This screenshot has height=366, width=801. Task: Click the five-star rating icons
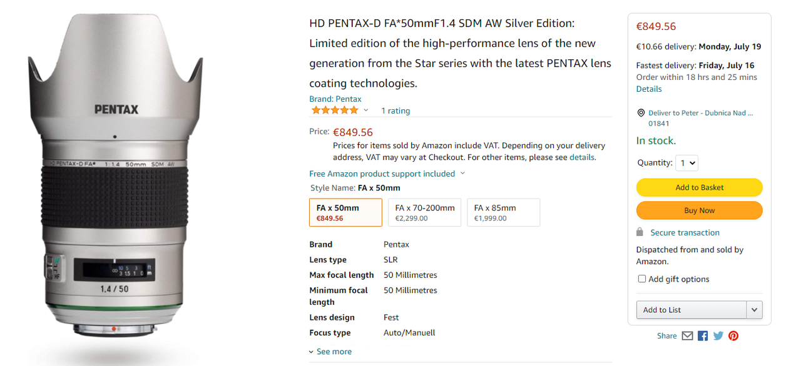[x=335, y=111]
